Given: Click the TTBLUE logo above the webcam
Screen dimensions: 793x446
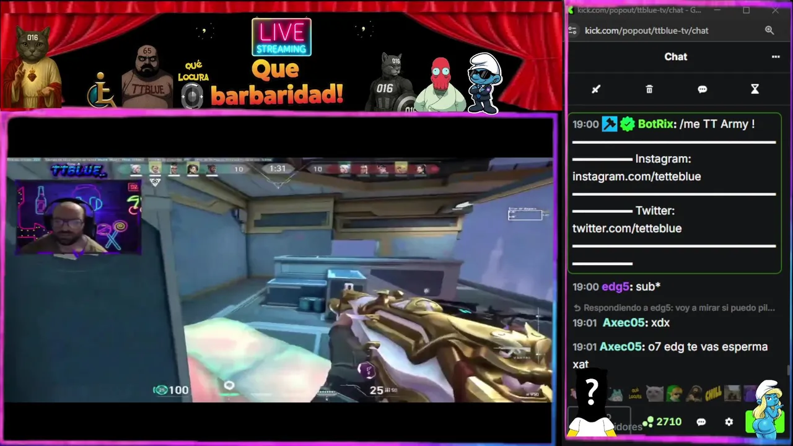Looking at the screenshot, I should tap(79, 171).
